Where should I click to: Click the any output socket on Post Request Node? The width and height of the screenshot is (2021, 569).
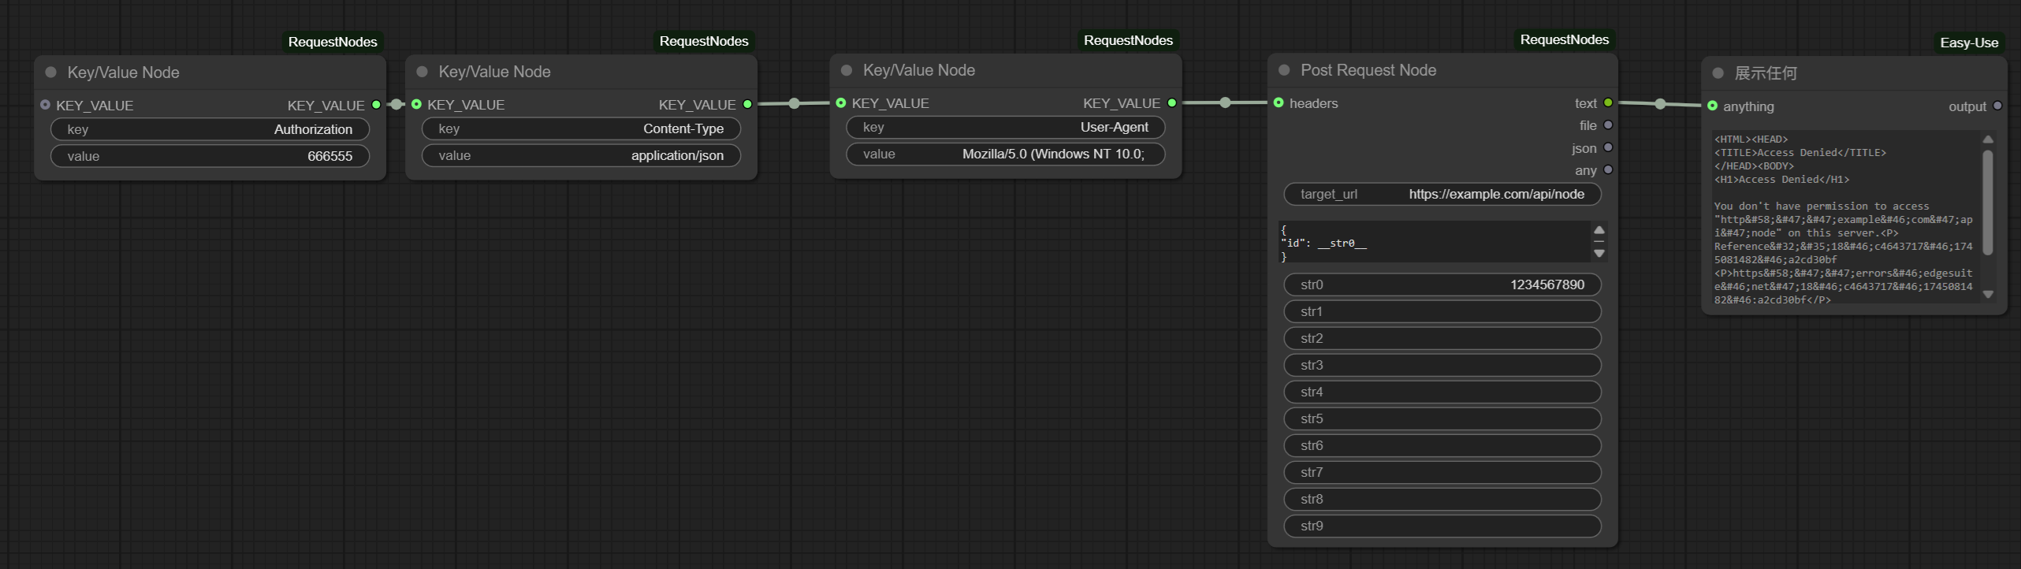[1608, 169]
